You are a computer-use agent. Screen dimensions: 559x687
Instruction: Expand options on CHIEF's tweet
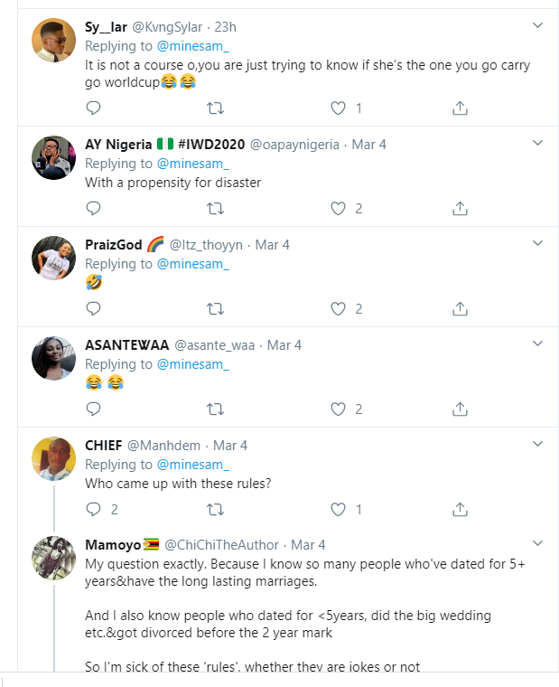pos(537,444)
